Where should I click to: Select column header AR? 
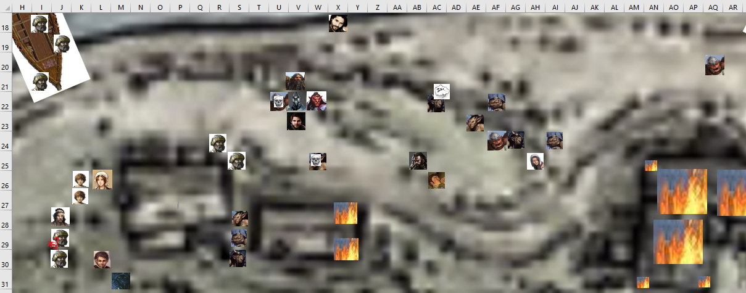click(x=733, y=7)
